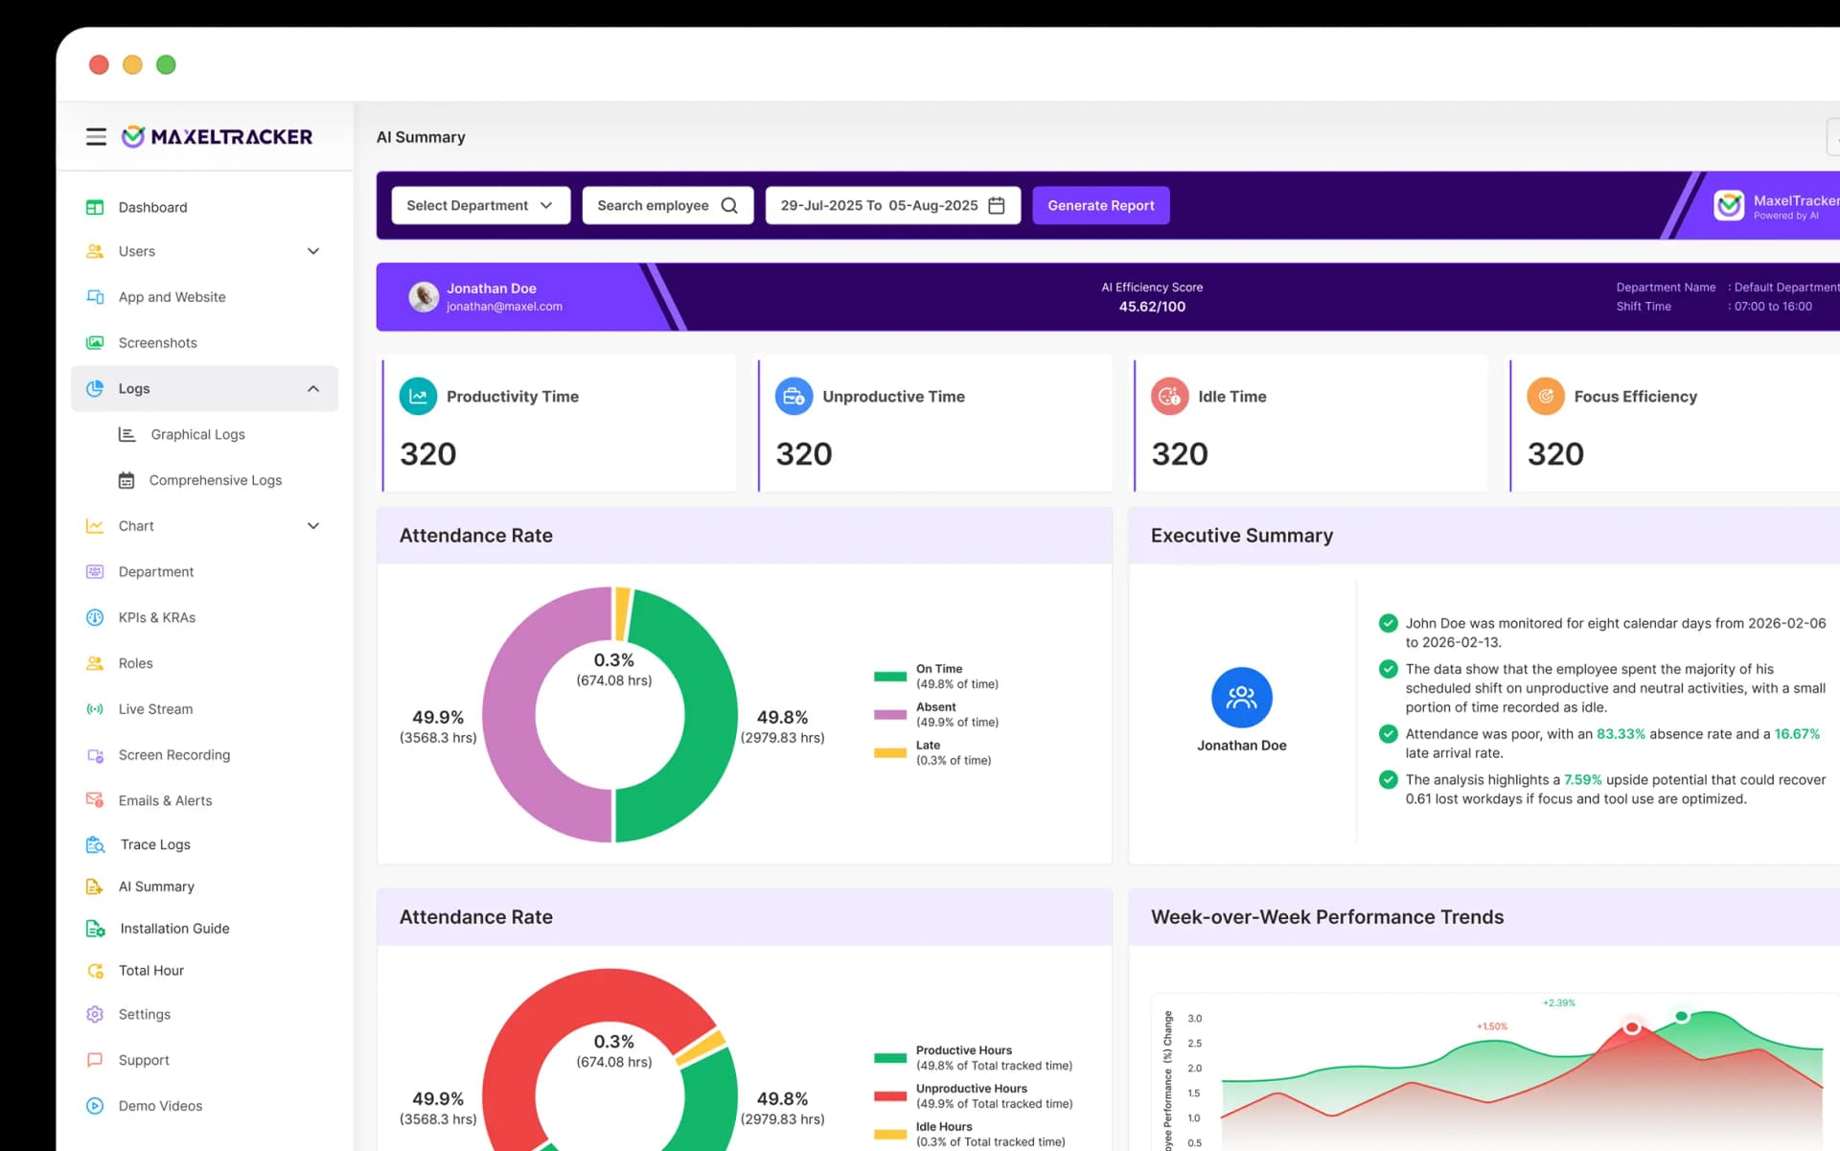The width and height of the screenshot is (1840, 1151).
Task: Click the Emails & Alerts icon
Action: [x=95, y=800]
